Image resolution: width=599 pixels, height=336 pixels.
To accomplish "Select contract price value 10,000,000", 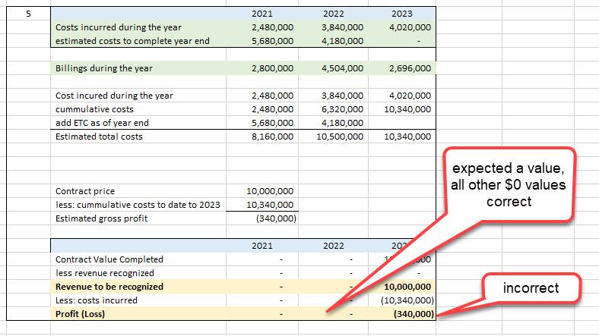I will pyautogui.click(x=270, y=191).
